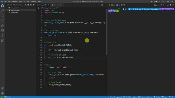Open the Run and Debug view
The height and width of the screenshot is (98, 175).
(2, 25)
